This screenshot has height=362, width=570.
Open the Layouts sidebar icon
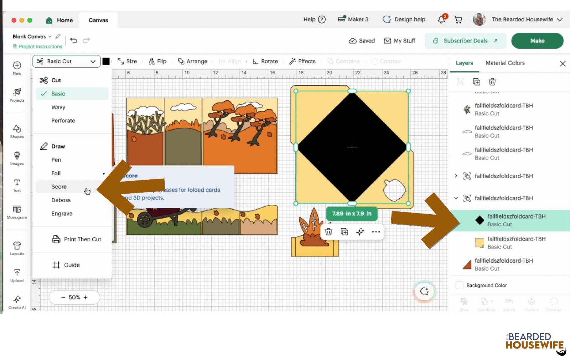(x=17, y=248)
